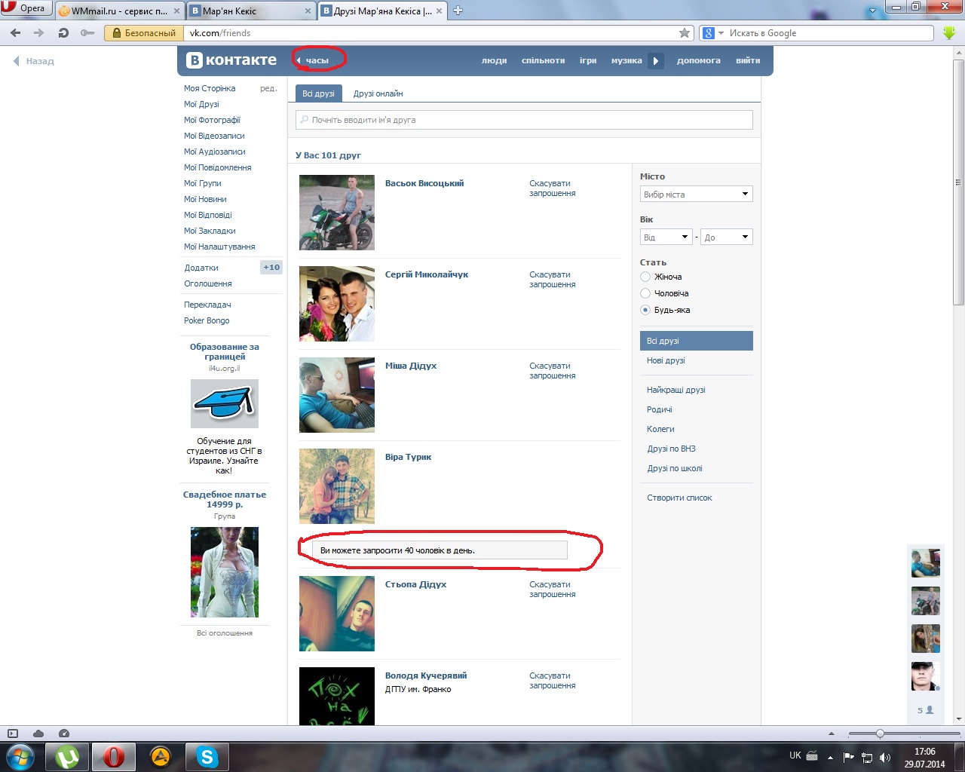Select the Чоловіча gender radio button
This screenshot has height=772, width=965.
[x=645, y=293]
